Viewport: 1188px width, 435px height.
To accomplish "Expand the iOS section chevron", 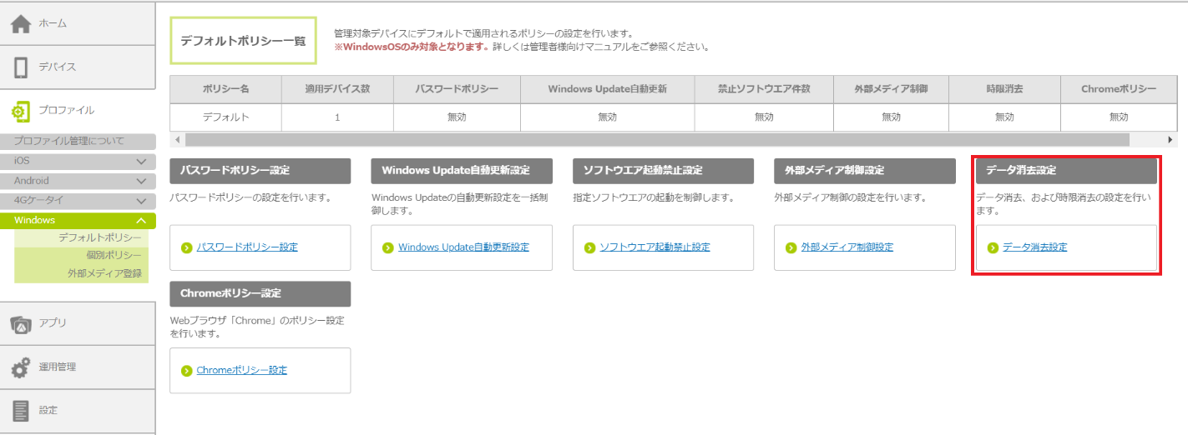I will 140,161.
